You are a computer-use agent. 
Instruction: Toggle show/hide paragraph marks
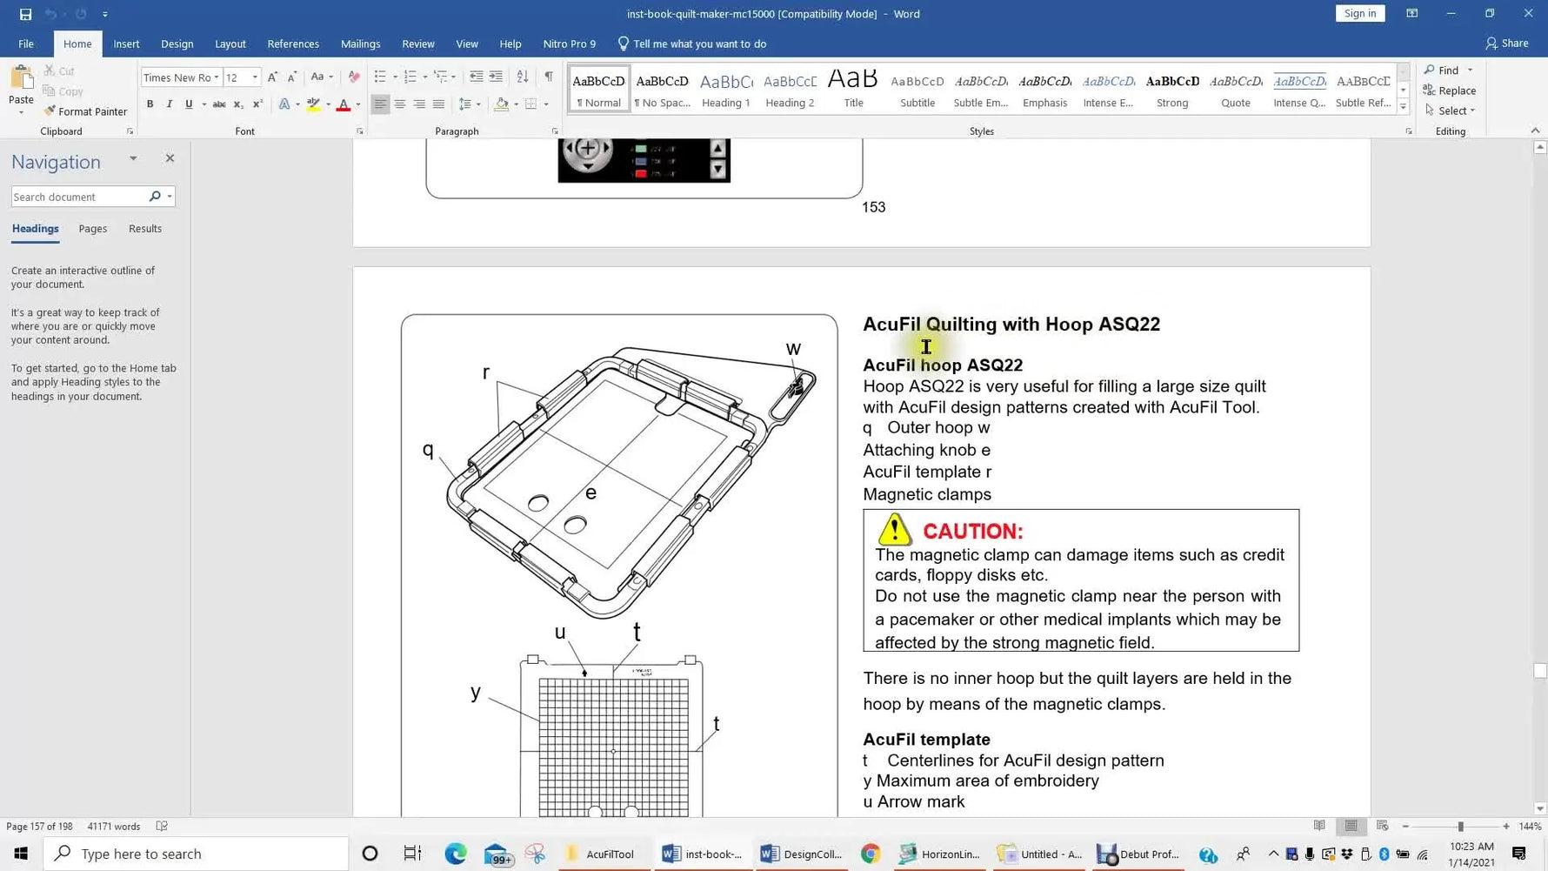pos(549,77)
